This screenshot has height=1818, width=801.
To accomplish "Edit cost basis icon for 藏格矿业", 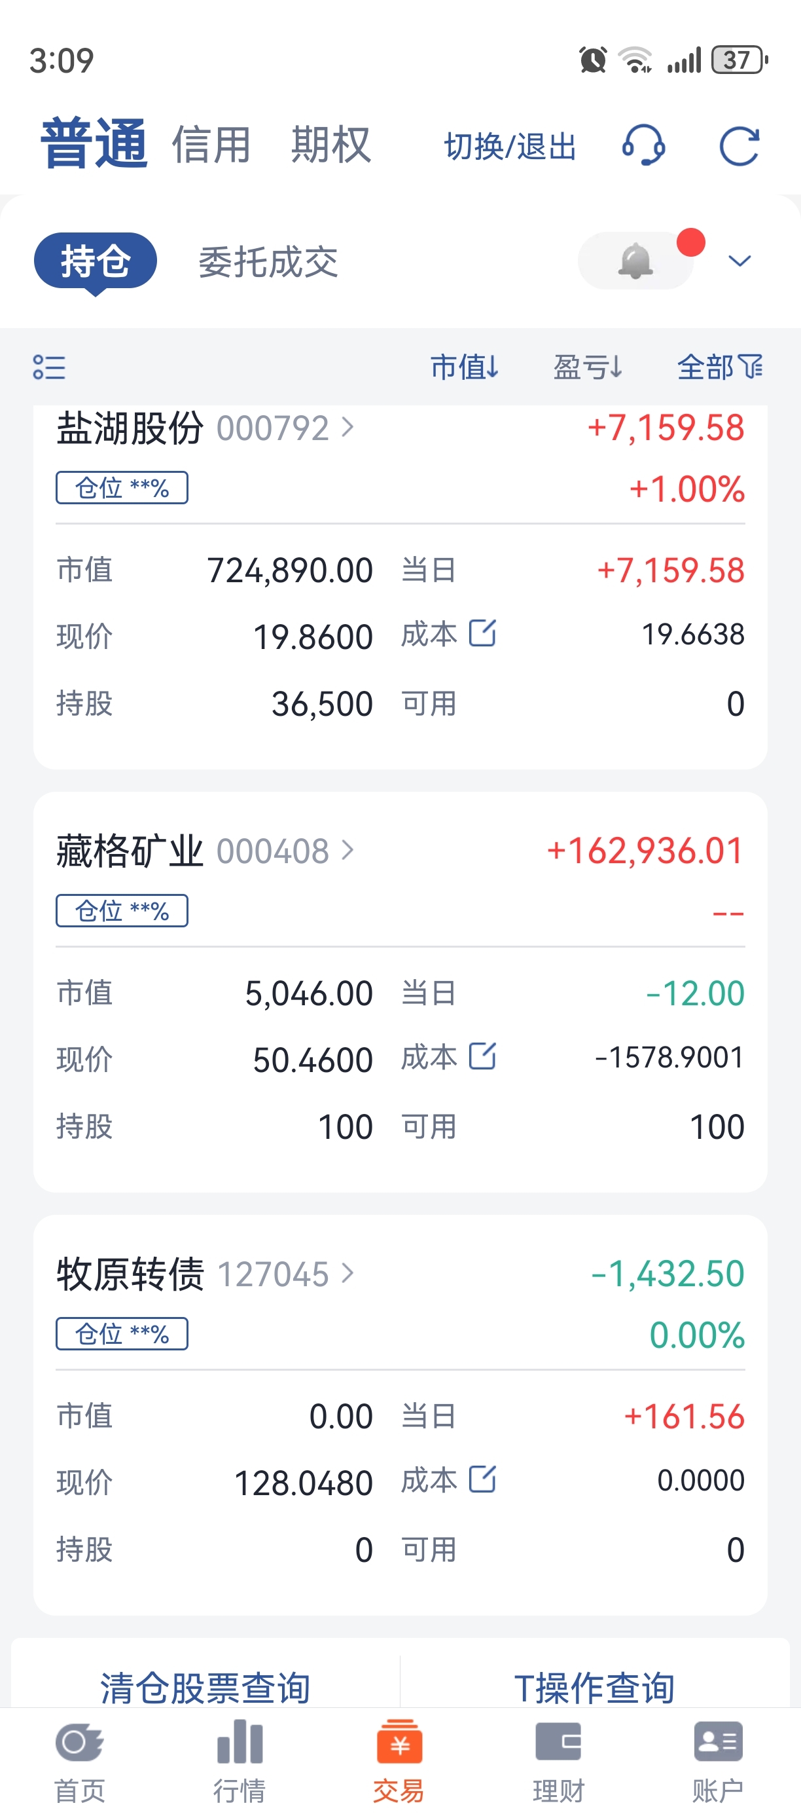I will pyautogui.click(x=483, y=1056).
